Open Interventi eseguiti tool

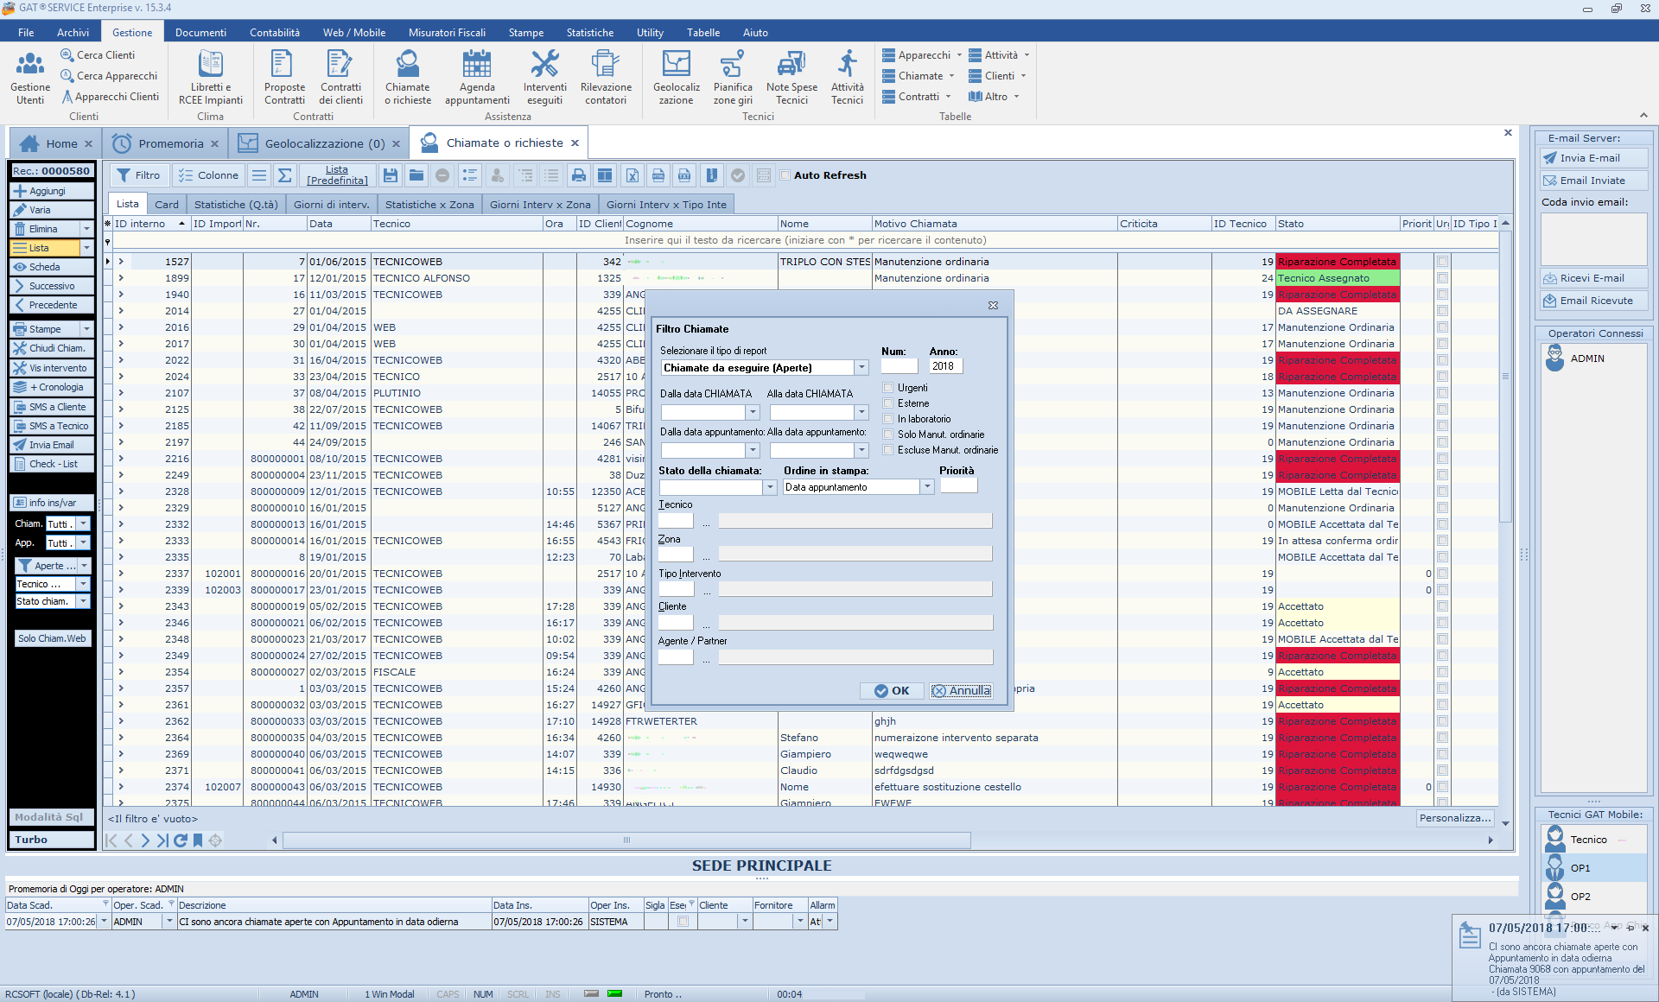click(x=545, y=78)
